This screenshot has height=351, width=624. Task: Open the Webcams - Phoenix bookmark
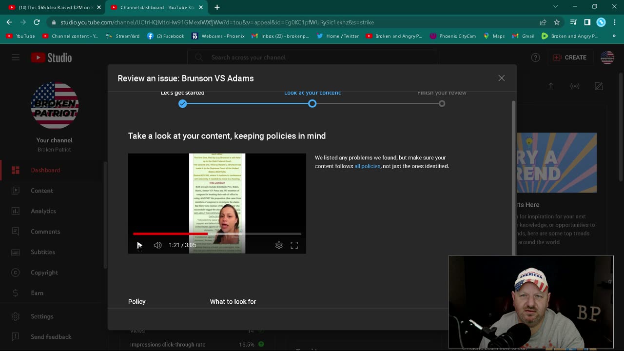click(218, 36)
